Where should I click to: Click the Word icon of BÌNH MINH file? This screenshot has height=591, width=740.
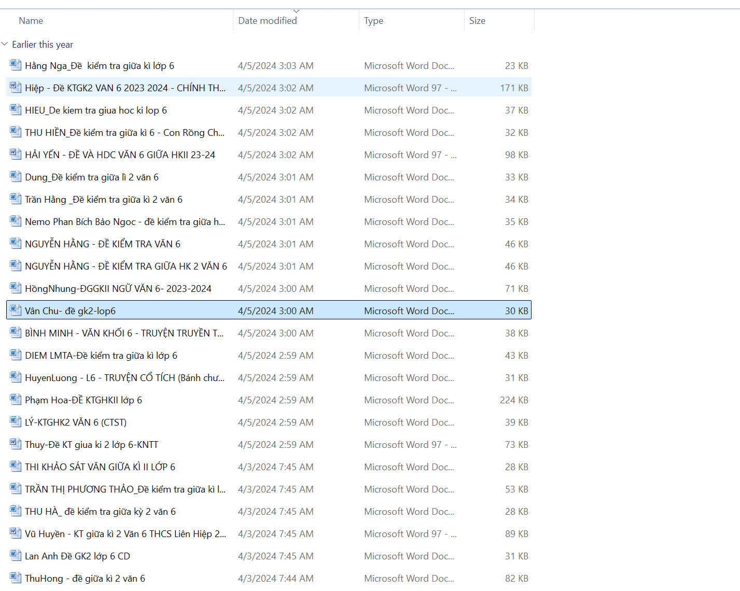16,333
